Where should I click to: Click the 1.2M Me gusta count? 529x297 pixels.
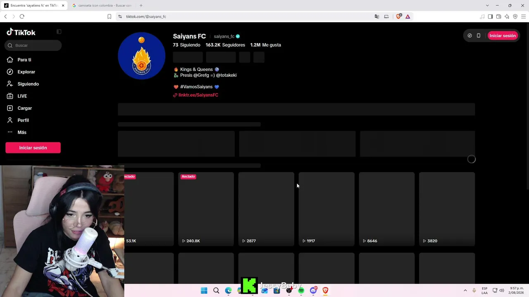click(x=265, y=45)
